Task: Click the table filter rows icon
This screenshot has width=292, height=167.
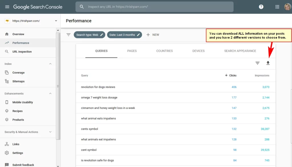Action: (x=257, y=63)
